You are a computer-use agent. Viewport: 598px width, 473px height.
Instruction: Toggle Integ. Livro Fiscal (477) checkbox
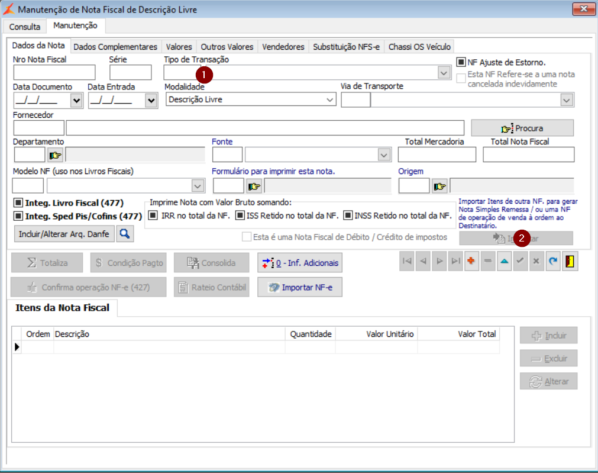coord(18,203)
